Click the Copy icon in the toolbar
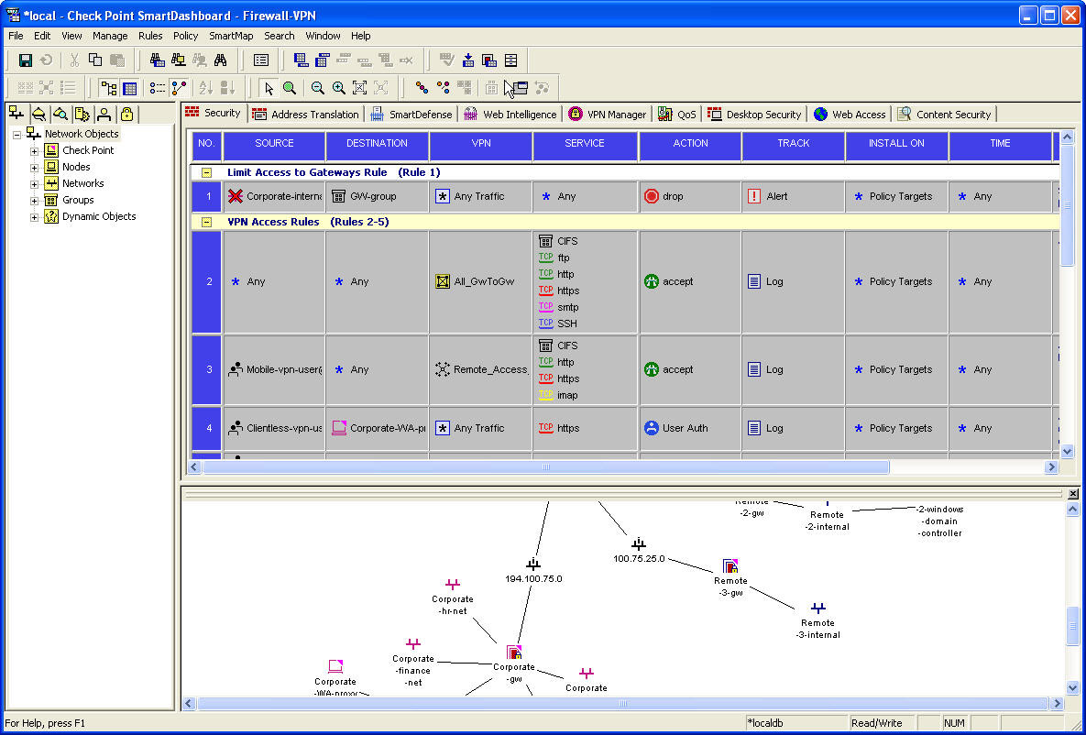1086x735 pixels. pyautogui.click(x=95, y=60)
